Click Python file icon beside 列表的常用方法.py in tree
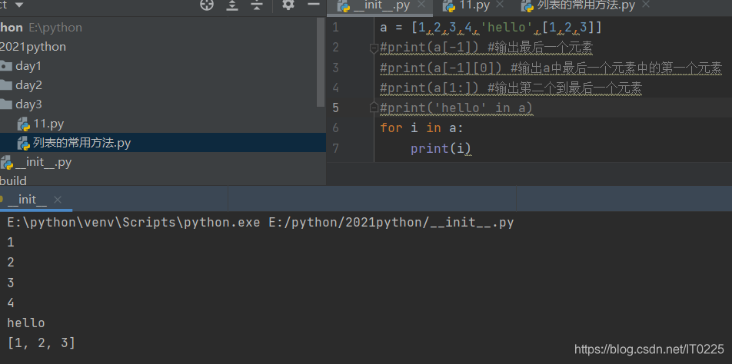 [x=23, y=144]
